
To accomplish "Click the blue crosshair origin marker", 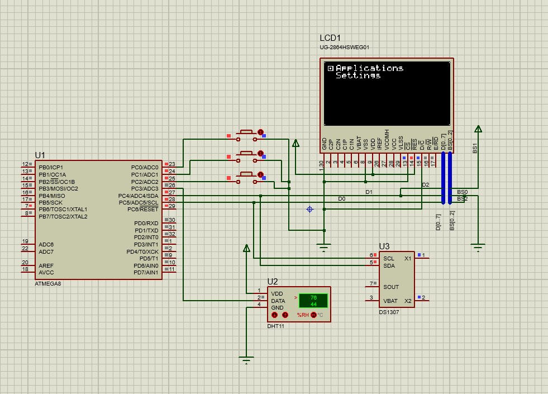I will click(309, 209).
